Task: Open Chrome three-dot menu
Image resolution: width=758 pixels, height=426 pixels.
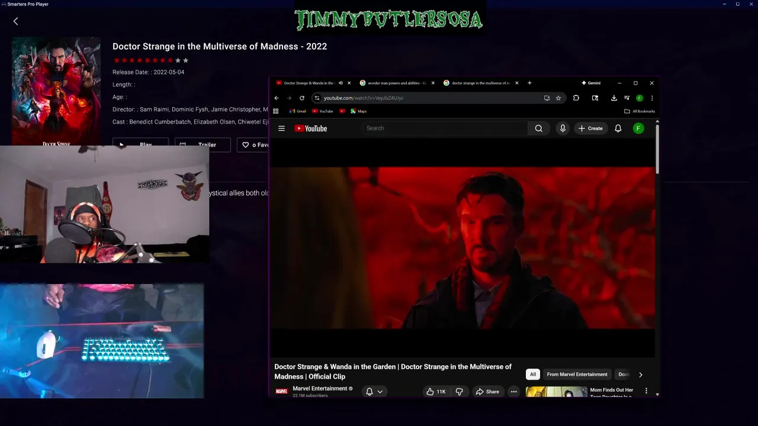Action: click(652, 98)
